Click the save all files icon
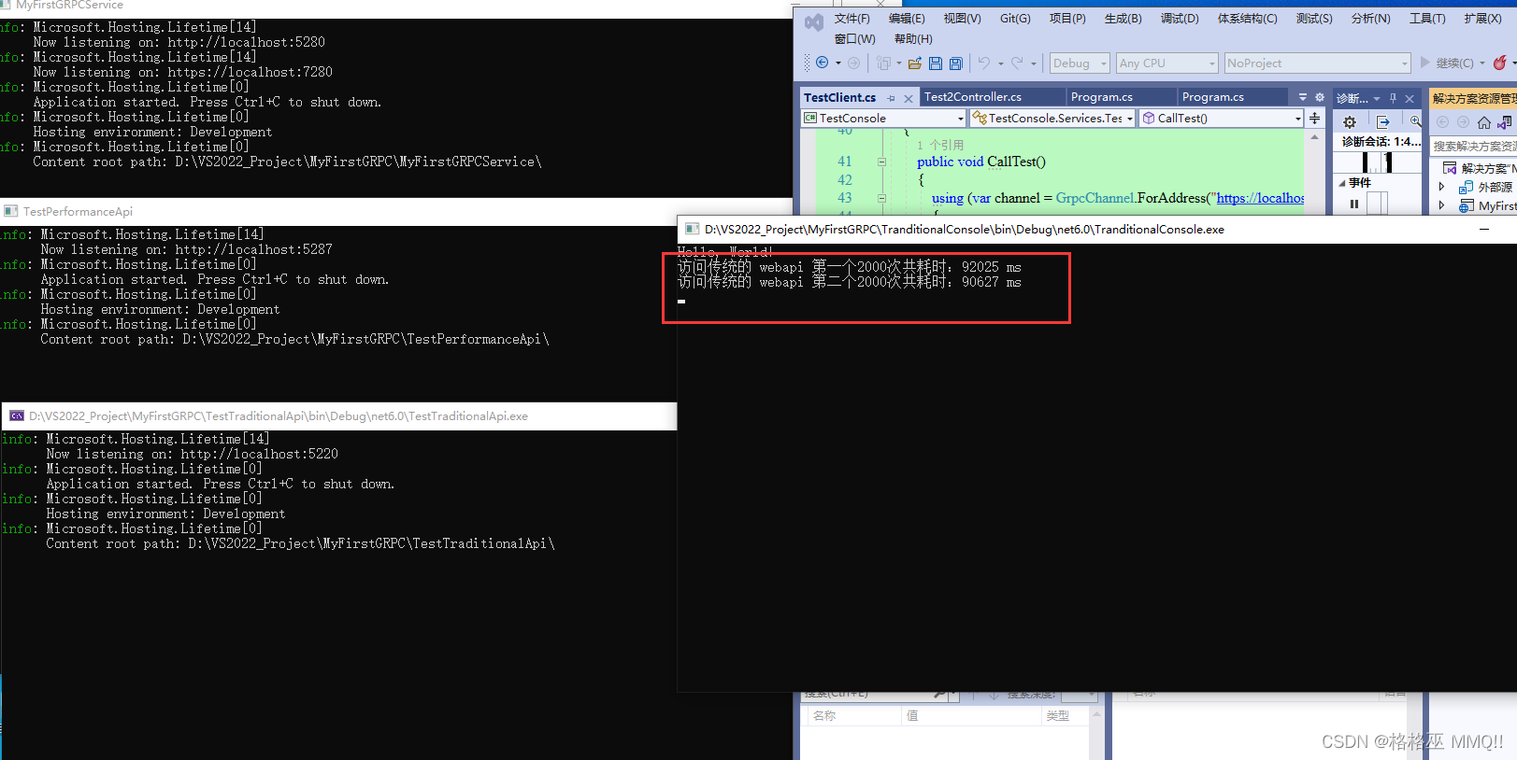The width and height of the screenshot is (1517, 760). coord(956,63)
